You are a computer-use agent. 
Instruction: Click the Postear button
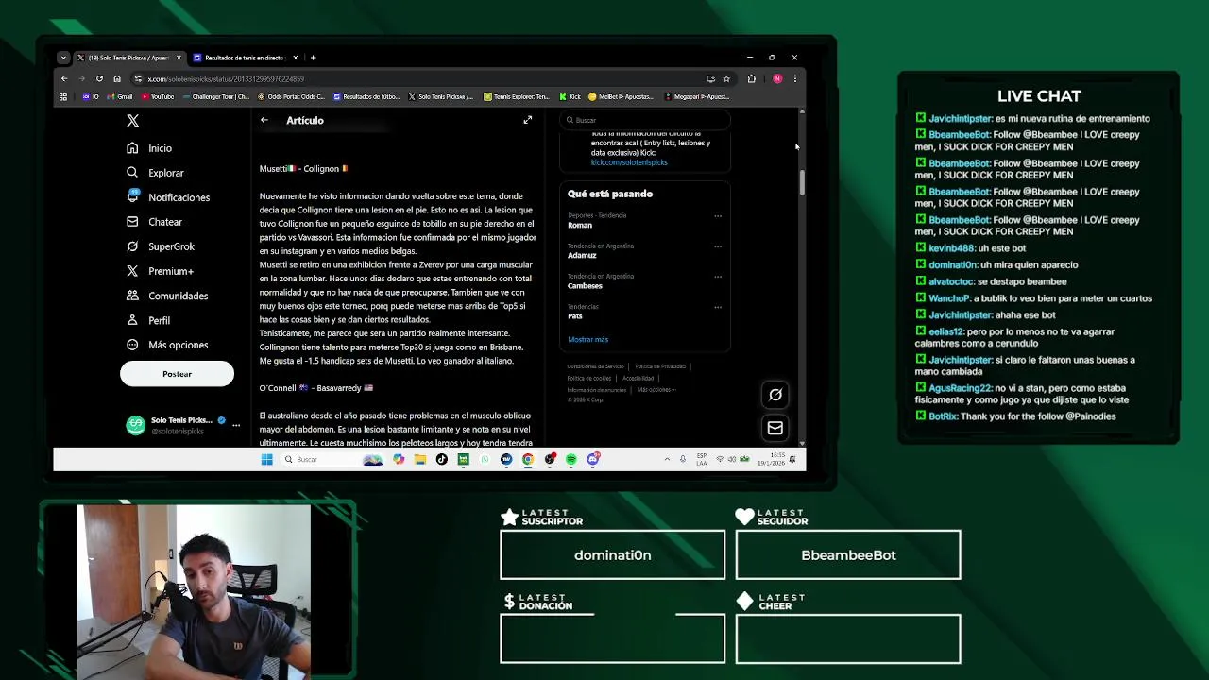[x=177, y=374]
